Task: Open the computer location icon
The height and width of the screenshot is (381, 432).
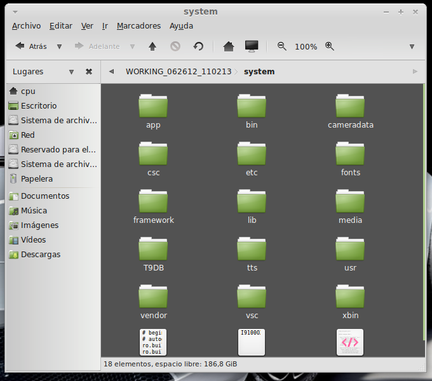Action: (252, 46)
